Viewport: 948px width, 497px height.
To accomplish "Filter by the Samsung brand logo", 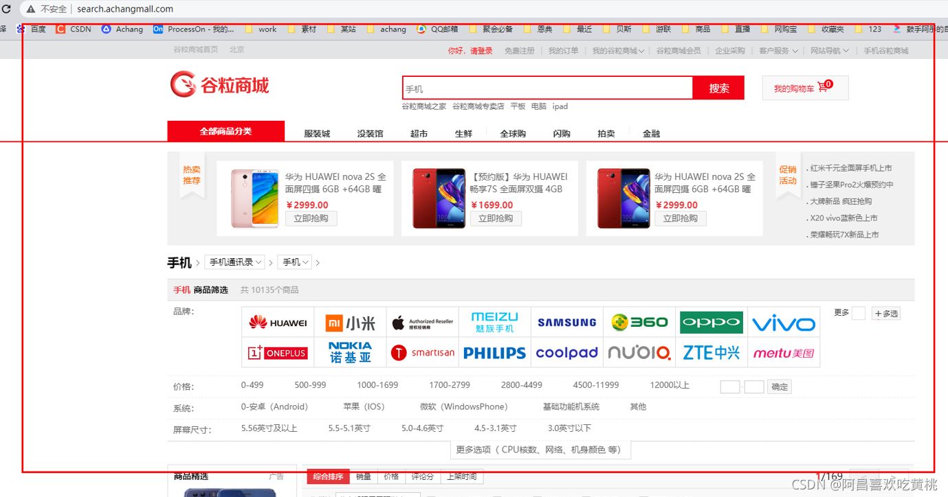I will click(566, 323).
